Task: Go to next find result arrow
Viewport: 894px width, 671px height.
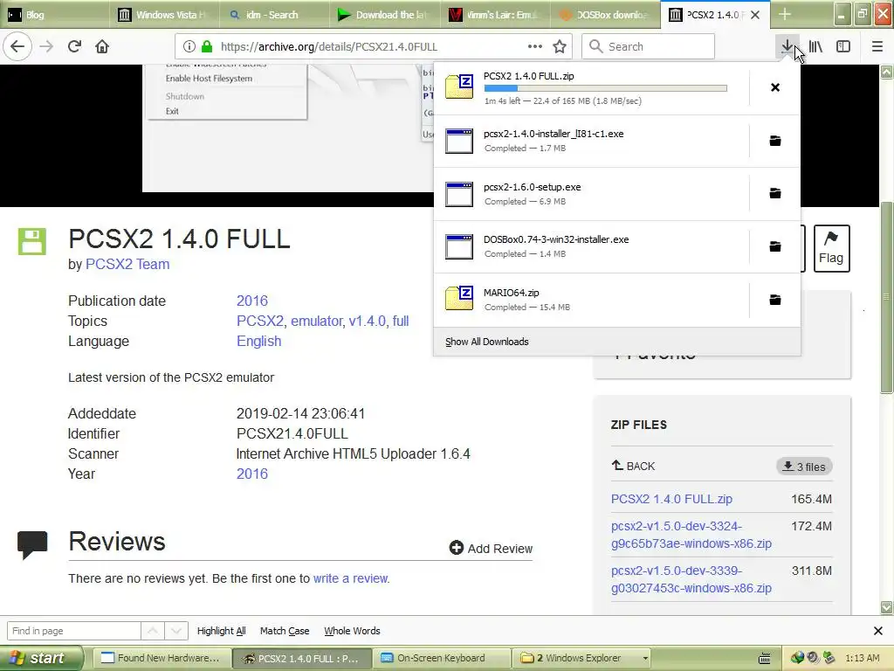Action: point(176,631)
